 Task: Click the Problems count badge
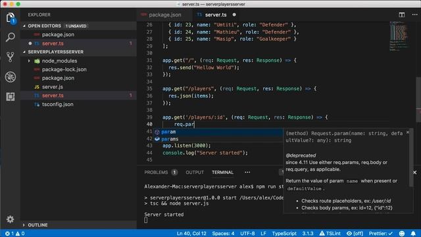click(174, 172)
